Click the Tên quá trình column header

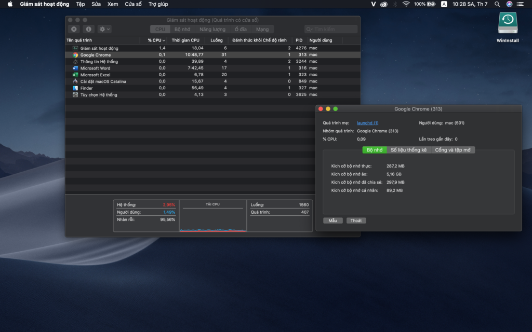[x=102, y=40]
